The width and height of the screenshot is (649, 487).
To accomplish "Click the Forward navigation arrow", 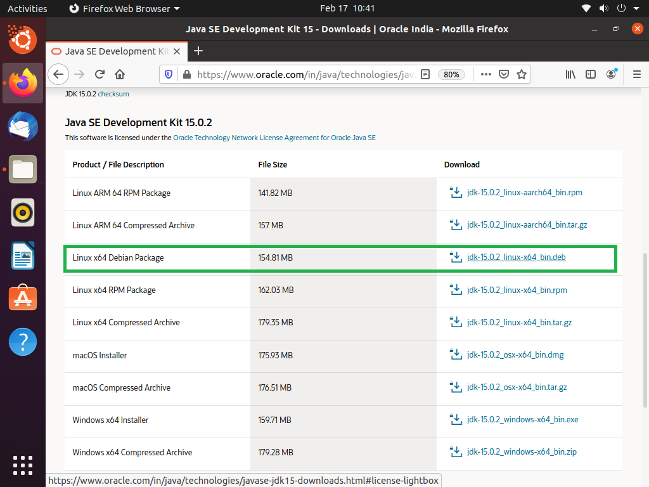I will (x=79, y=75).
